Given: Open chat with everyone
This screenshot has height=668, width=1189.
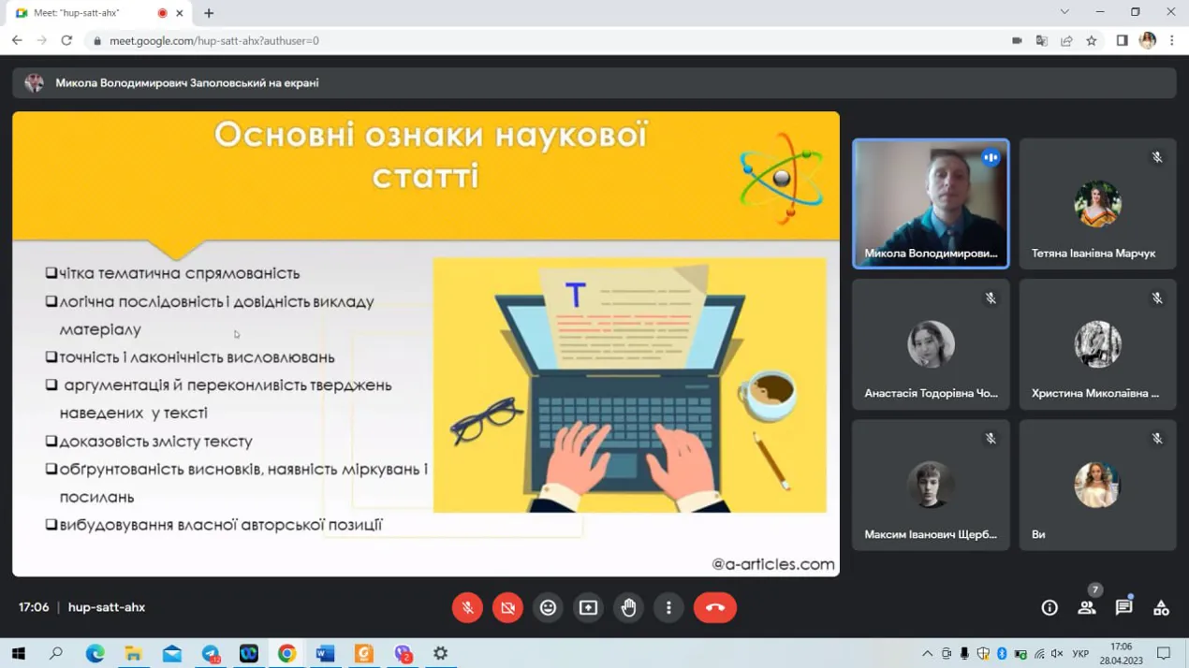Looking at the screenshot, I should tap(1123, 608).
